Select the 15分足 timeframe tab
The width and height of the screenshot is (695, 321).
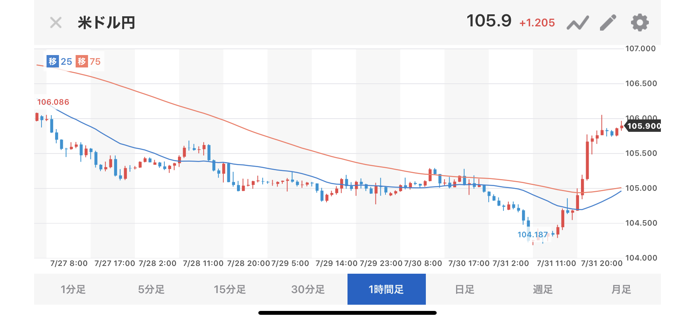(230, 289)
